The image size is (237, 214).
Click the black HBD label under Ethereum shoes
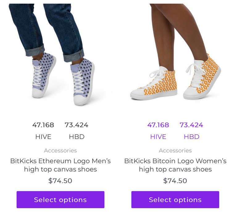coord(77,137)
